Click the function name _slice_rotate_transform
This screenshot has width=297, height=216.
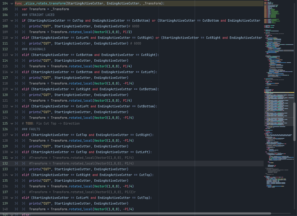(45, 3)
